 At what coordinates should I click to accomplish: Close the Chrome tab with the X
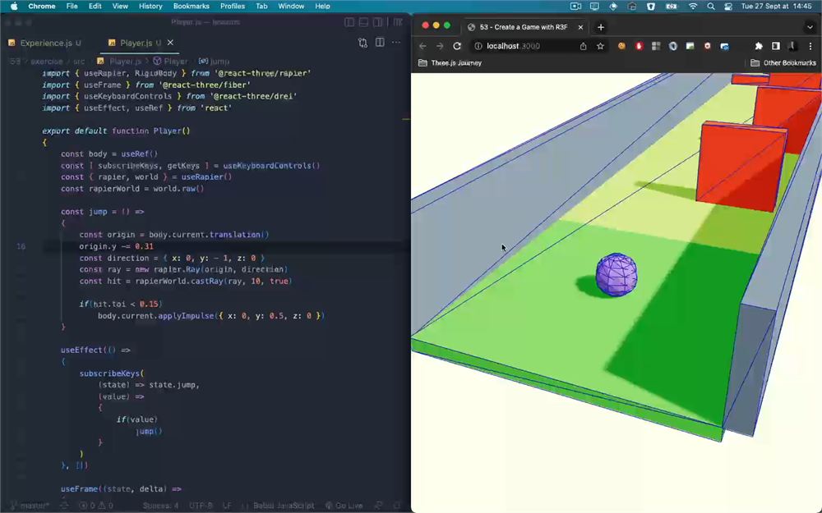580,27
